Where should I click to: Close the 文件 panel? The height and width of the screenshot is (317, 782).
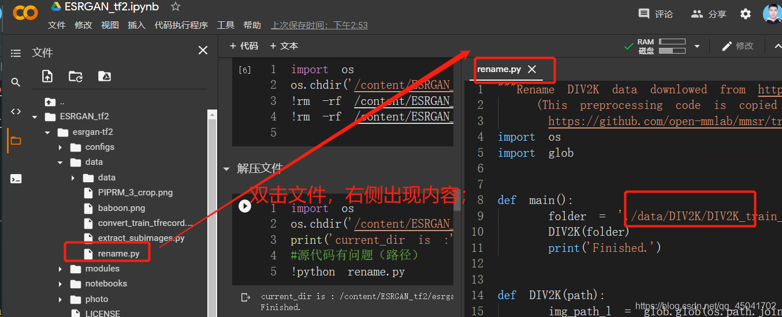click(x=203, y=51)
